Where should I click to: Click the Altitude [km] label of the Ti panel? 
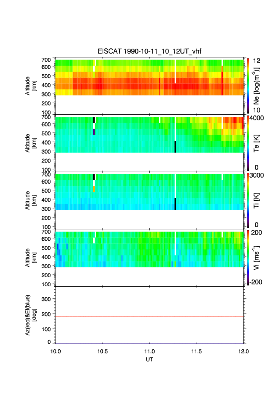[31, 201]
